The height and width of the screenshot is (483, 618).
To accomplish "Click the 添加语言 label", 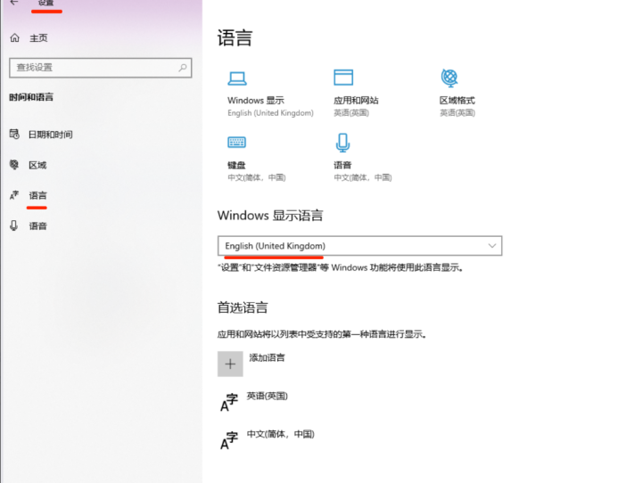I will click(x=267, y=357).
